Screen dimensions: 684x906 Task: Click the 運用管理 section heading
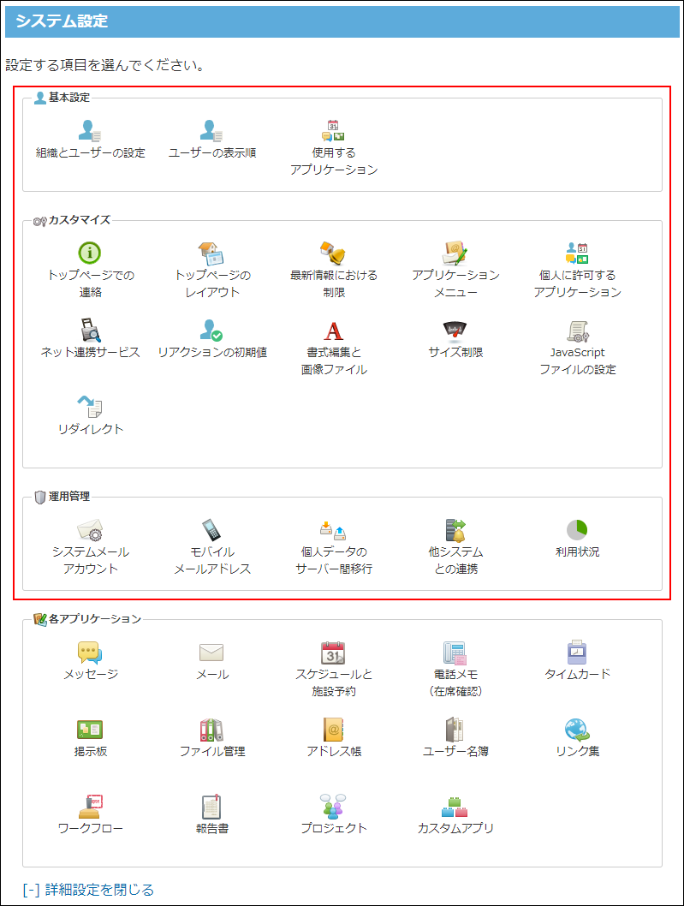tap(68, 497)
